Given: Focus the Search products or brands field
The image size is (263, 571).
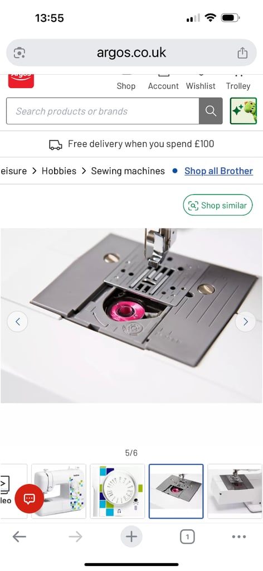Looking at the screenshot, I should [x=103, y=111].
